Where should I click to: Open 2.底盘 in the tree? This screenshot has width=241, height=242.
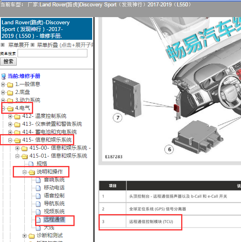22,92
